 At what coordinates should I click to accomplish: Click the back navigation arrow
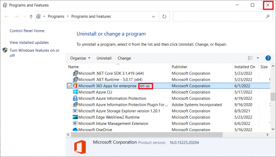pos(7,17)
